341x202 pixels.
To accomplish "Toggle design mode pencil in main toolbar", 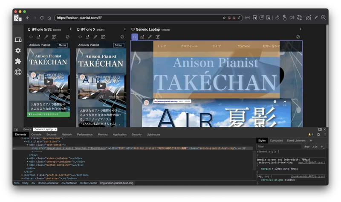I will (262, 18).
